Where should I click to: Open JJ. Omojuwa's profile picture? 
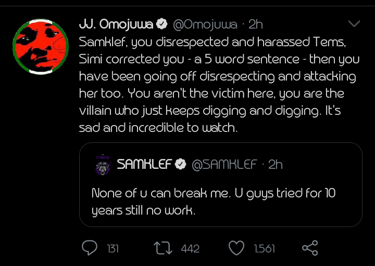(x=41, y=48)
